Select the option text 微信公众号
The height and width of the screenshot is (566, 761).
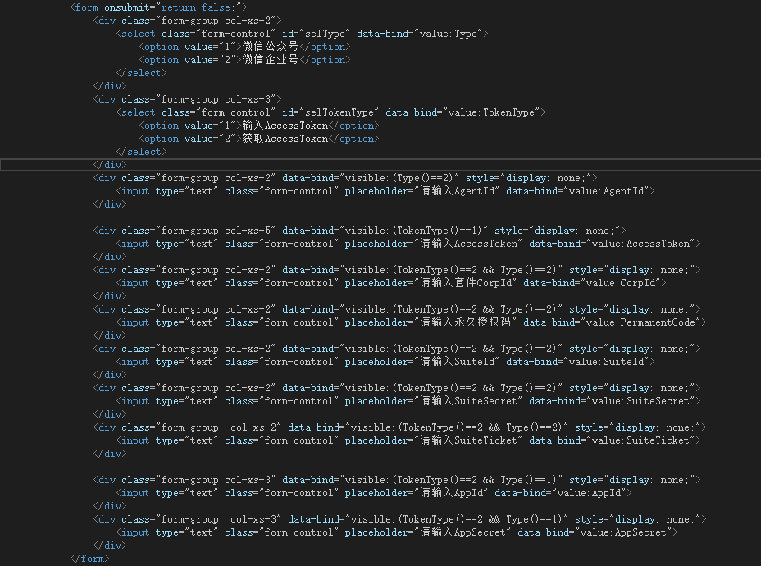click(271, 47)
